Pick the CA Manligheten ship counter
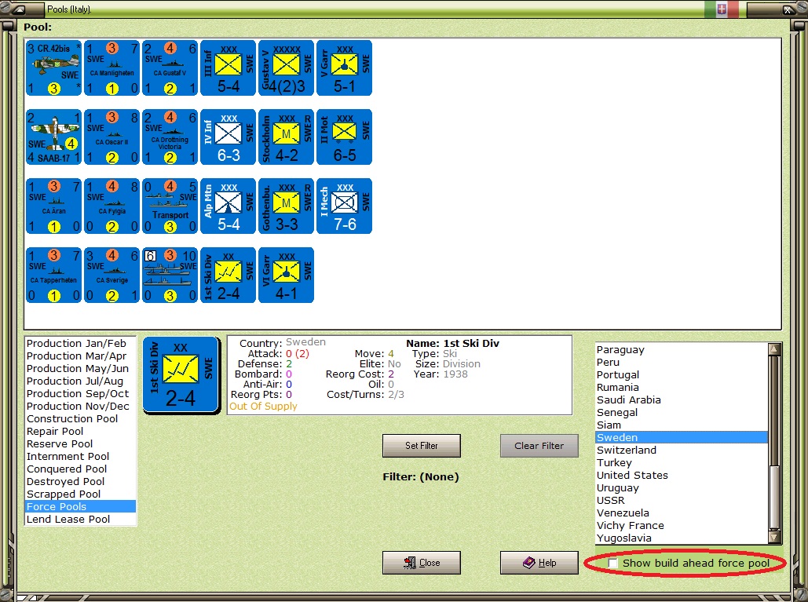The height and width of the screenshot is (602, 808). point(112,68)
